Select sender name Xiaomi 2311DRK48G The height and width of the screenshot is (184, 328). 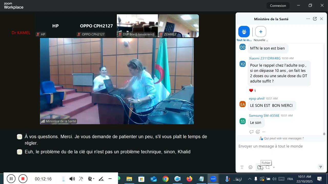coord(265,58)
